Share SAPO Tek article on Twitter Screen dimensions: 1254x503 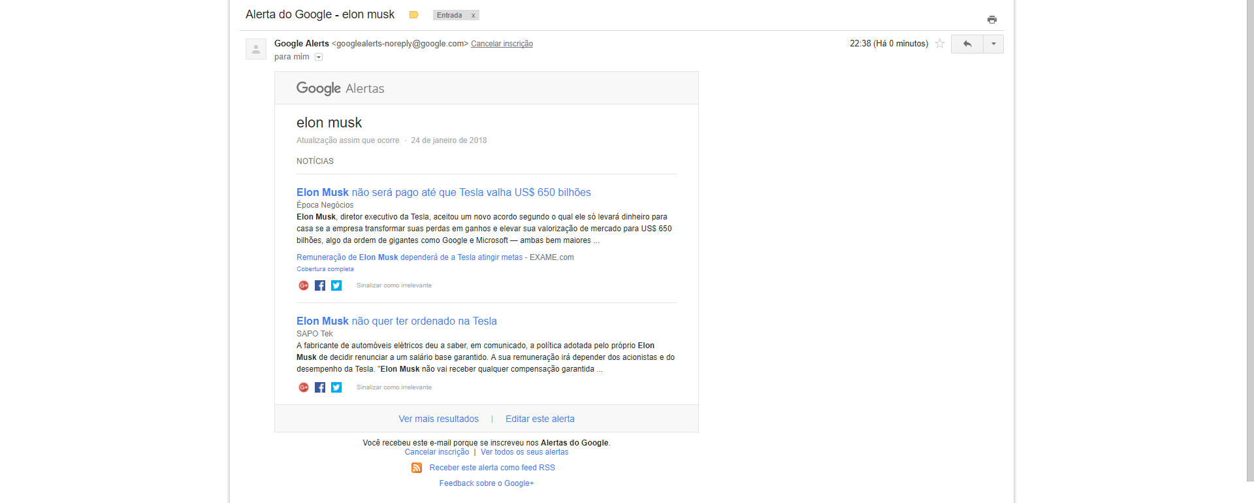tap(336, 387)
